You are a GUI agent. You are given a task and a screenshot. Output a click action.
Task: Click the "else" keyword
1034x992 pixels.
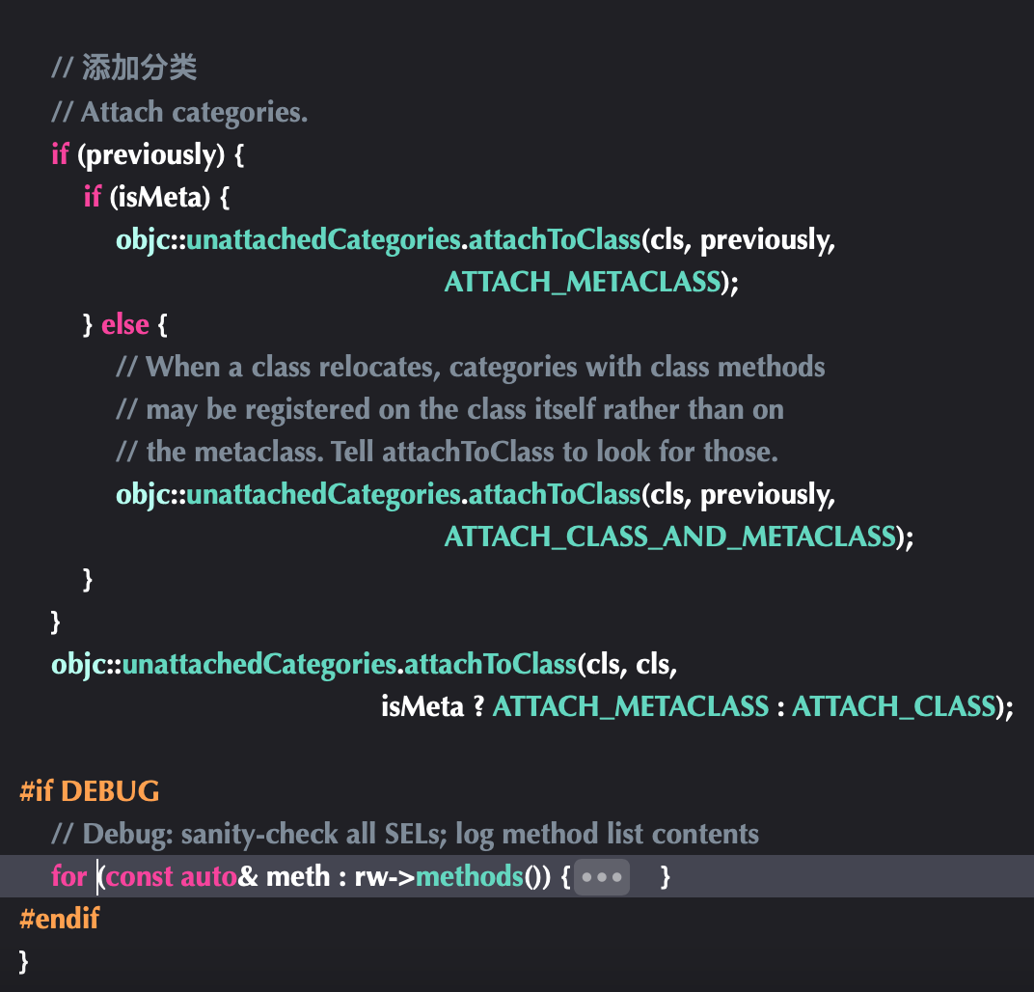click(x=125, y=324)
